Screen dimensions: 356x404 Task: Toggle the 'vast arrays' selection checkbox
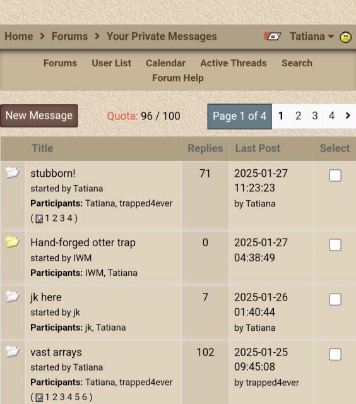pyautogui.click(x=335, y=355)
